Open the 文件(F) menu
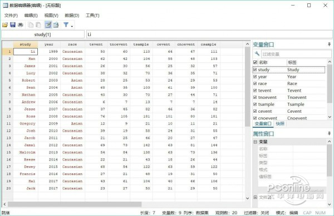 pos(11,16)
